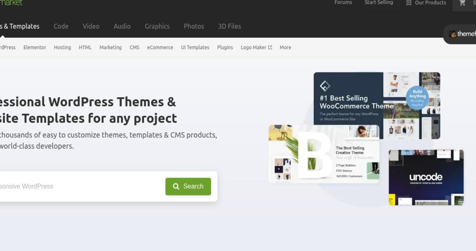
Task: Open the Video category
Action: pos(91,26)
